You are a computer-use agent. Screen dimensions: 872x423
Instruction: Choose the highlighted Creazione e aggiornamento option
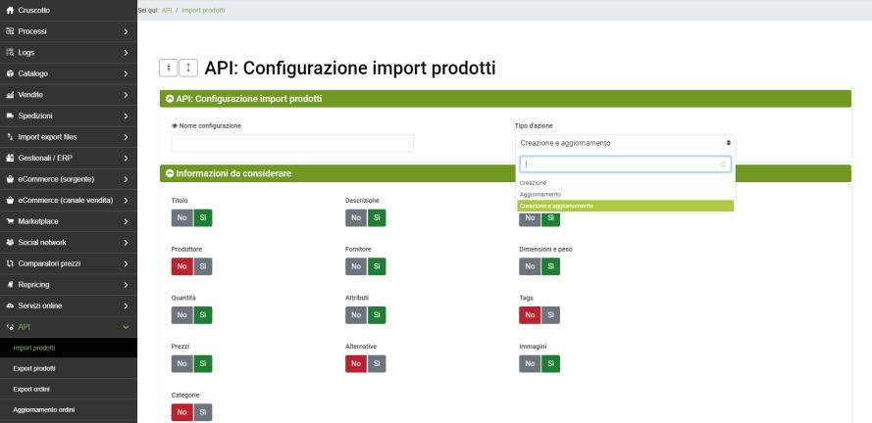coord(626,206)
